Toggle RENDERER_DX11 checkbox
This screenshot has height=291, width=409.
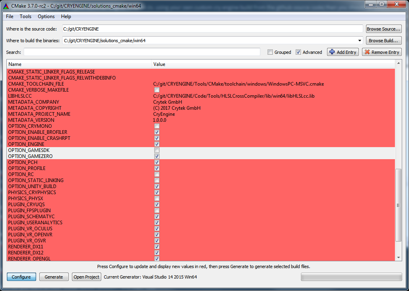pyautogui.click(x=157, y=247)
